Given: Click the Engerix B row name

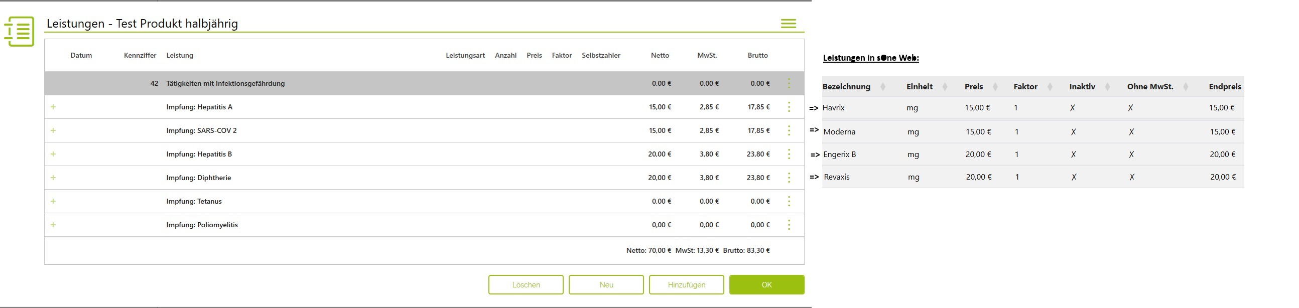Looking at the screenshot, I should [x=840, y=155].
